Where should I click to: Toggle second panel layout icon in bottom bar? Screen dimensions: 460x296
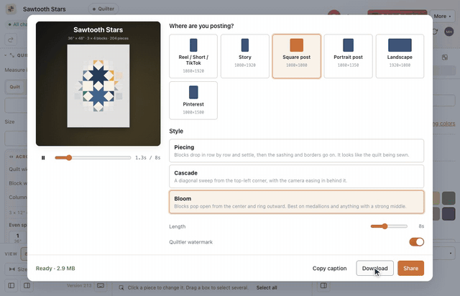(x=27, y=285)
